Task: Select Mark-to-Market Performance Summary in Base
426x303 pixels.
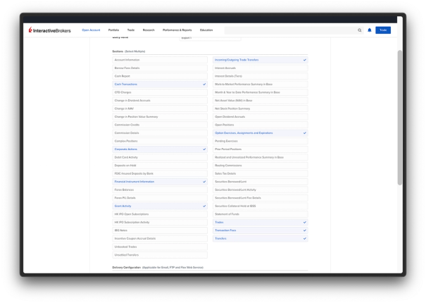Action: point(261,85)
